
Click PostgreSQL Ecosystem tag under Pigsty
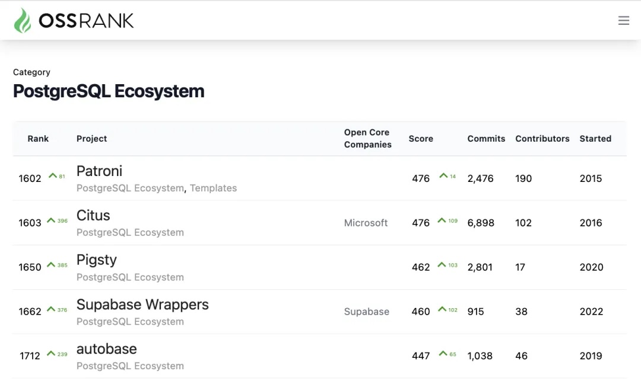[x=130, y=277]
